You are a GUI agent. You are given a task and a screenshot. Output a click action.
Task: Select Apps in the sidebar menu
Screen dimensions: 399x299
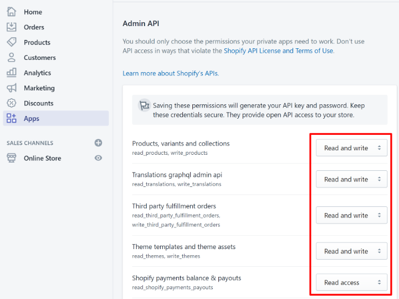click(x=32, y=118)
